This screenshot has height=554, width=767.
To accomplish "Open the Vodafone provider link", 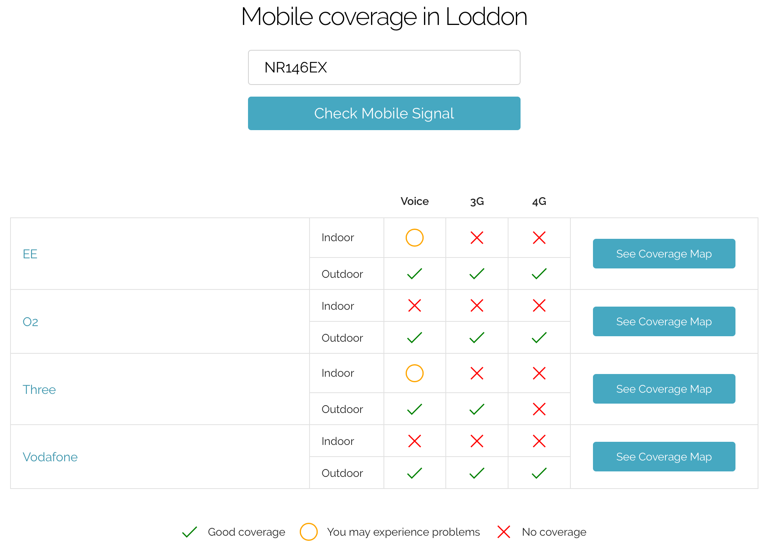I will point(50,457).
